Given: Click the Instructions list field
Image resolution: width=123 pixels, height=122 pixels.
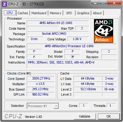Looking at the screenshot, I should pos(72,64).
